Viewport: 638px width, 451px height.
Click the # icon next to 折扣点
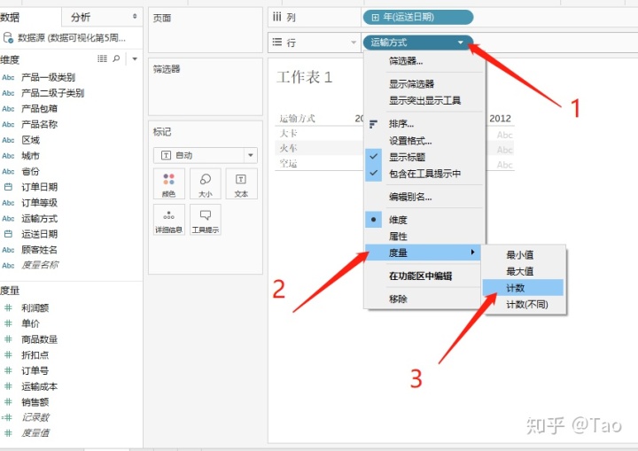(x=8, y=354)
